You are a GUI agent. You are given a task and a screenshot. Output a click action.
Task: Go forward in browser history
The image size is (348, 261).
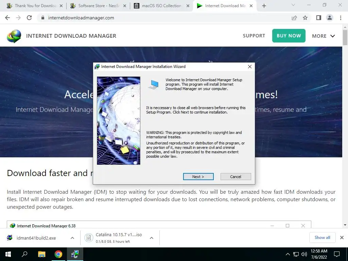pyautogui.click(x=18, y=18)
